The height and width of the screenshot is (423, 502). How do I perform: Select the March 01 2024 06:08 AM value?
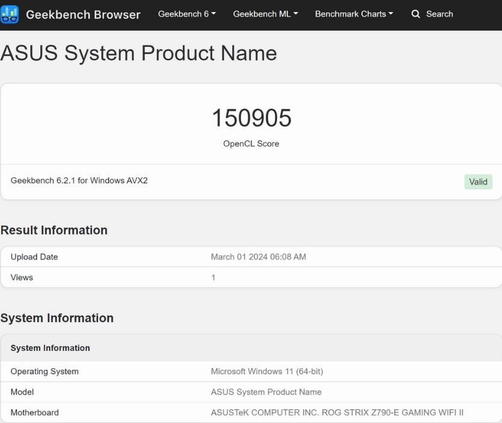[x=259, y=257]
